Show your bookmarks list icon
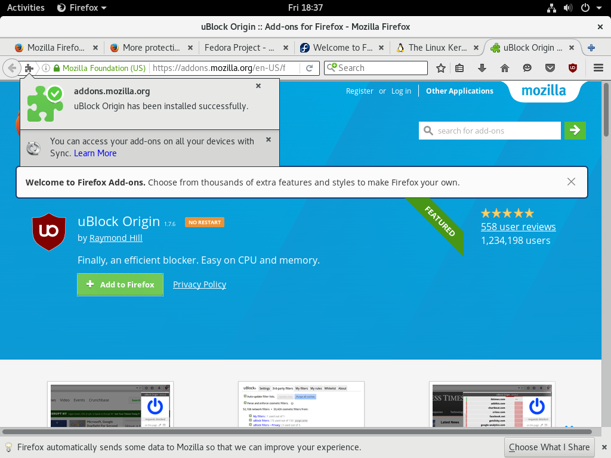Image resolution: width=611 pixels, height=458 pixels. coord(459,68)
